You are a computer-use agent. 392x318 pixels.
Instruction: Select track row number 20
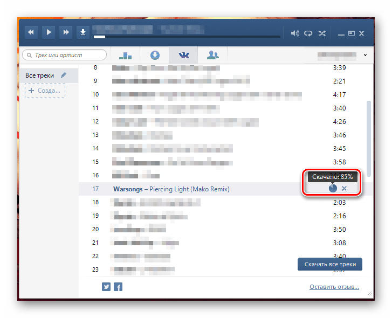coord(226,229)
